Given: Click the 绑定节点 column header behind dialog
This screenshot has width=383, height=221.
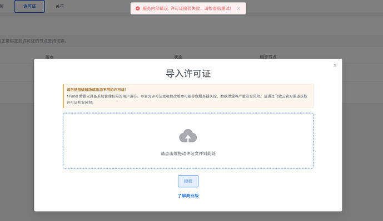Looking at the screenshot, I should coord(268,57).
